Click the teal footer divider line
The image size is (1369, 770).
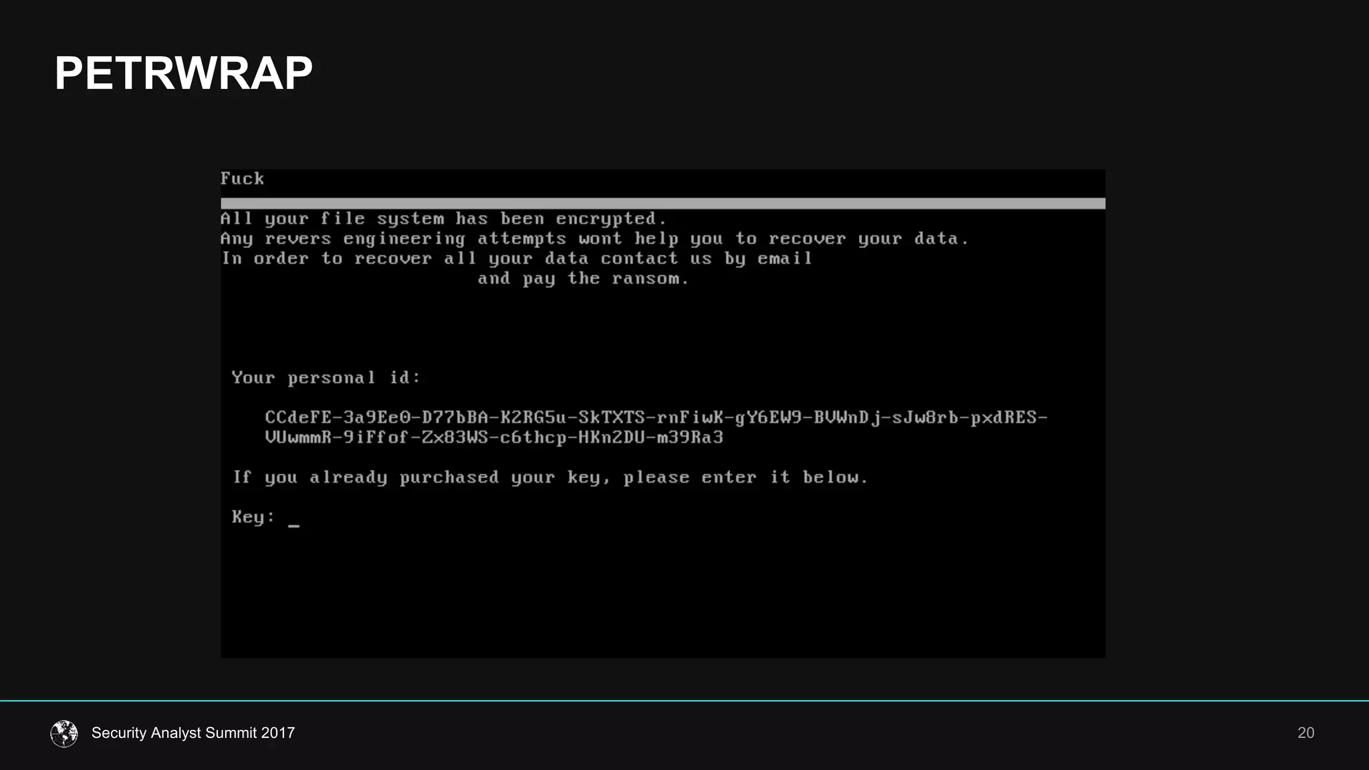pos(684,700)
